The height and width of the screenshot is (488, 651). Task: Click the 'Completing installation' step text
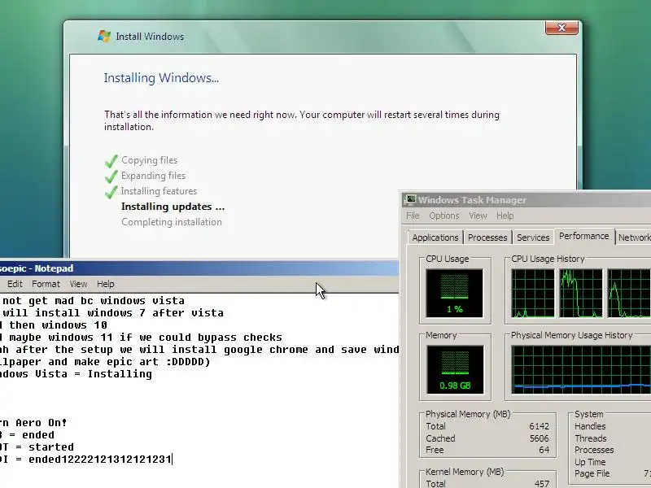click(172, 222)
